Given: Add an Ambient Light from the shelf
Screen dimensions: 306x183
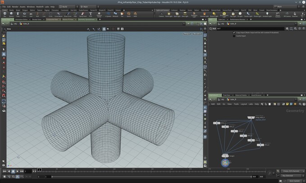Looking at the screenshot, I should 267,14.
